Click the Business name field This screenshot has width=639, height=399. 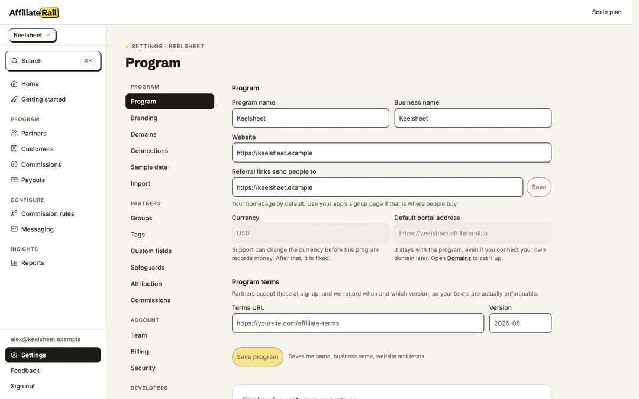click(473, 118)
